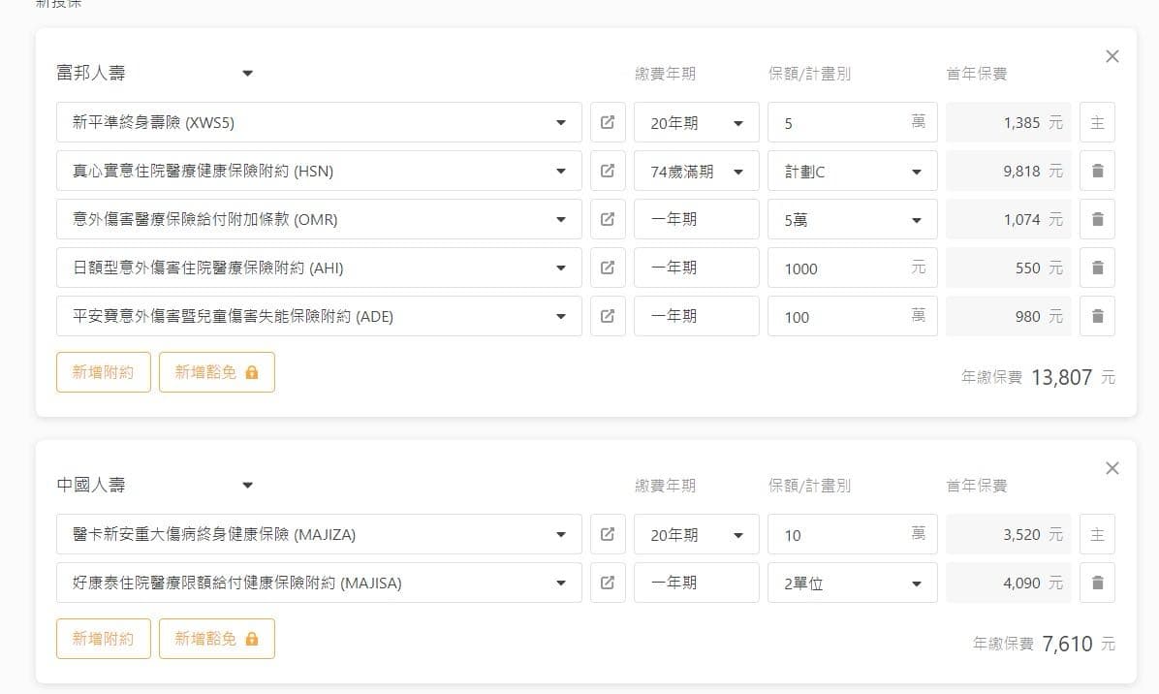This screenshot has width=1159, height=694.
Task: Close the 富邦人壽 policy card
Action: [1112, 56]
